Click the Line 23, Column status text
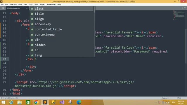The image size is (187, 105). point(11,98)
